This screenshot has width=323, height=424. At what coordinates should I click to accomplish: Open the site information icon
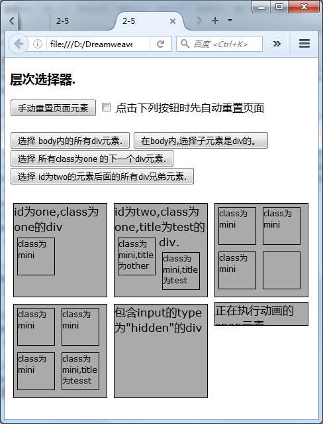click(x=38, y=44)
